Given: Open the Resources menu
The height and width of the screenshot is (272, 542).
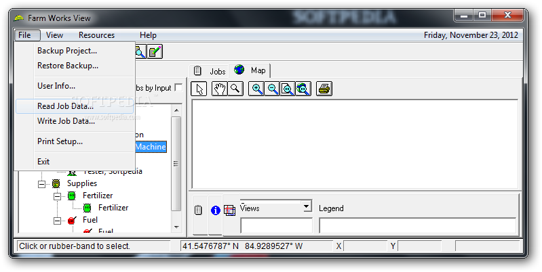Looking at the screenshot, I should [96, 35].
